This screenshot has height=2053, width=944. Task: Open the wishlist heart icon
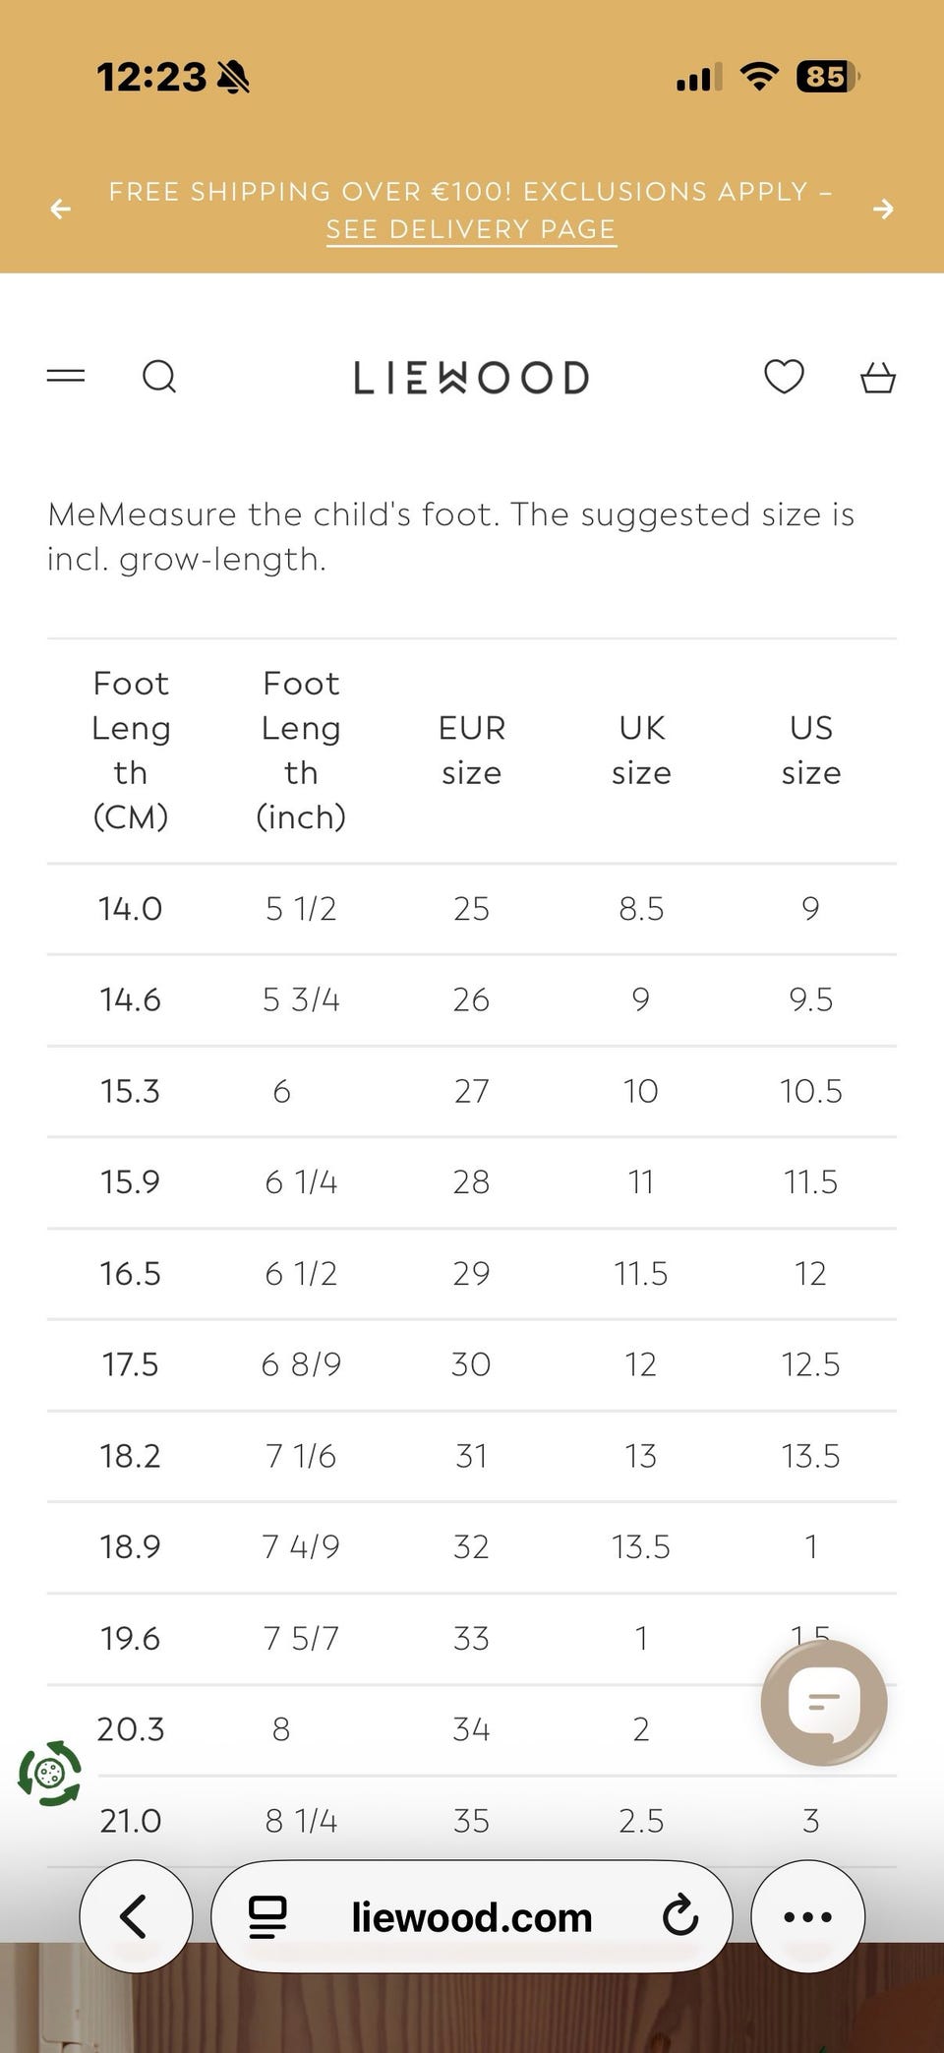pos(784,376)
